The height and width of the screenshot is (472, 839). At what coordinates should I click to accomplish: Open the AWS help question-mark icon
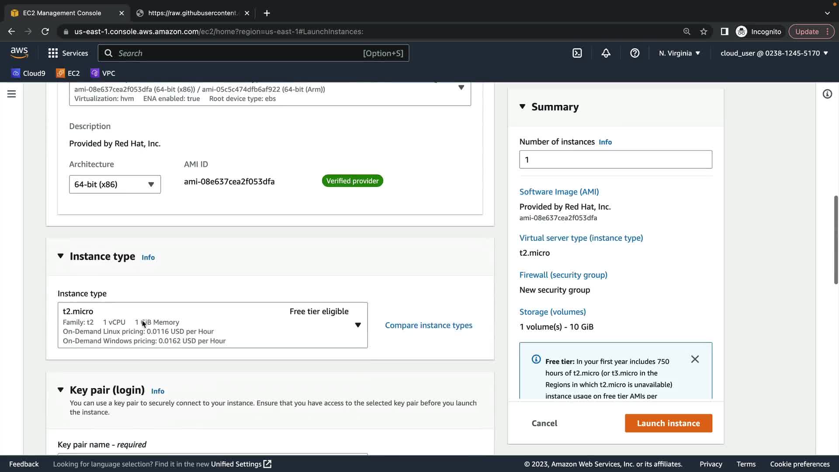point(634,53)
